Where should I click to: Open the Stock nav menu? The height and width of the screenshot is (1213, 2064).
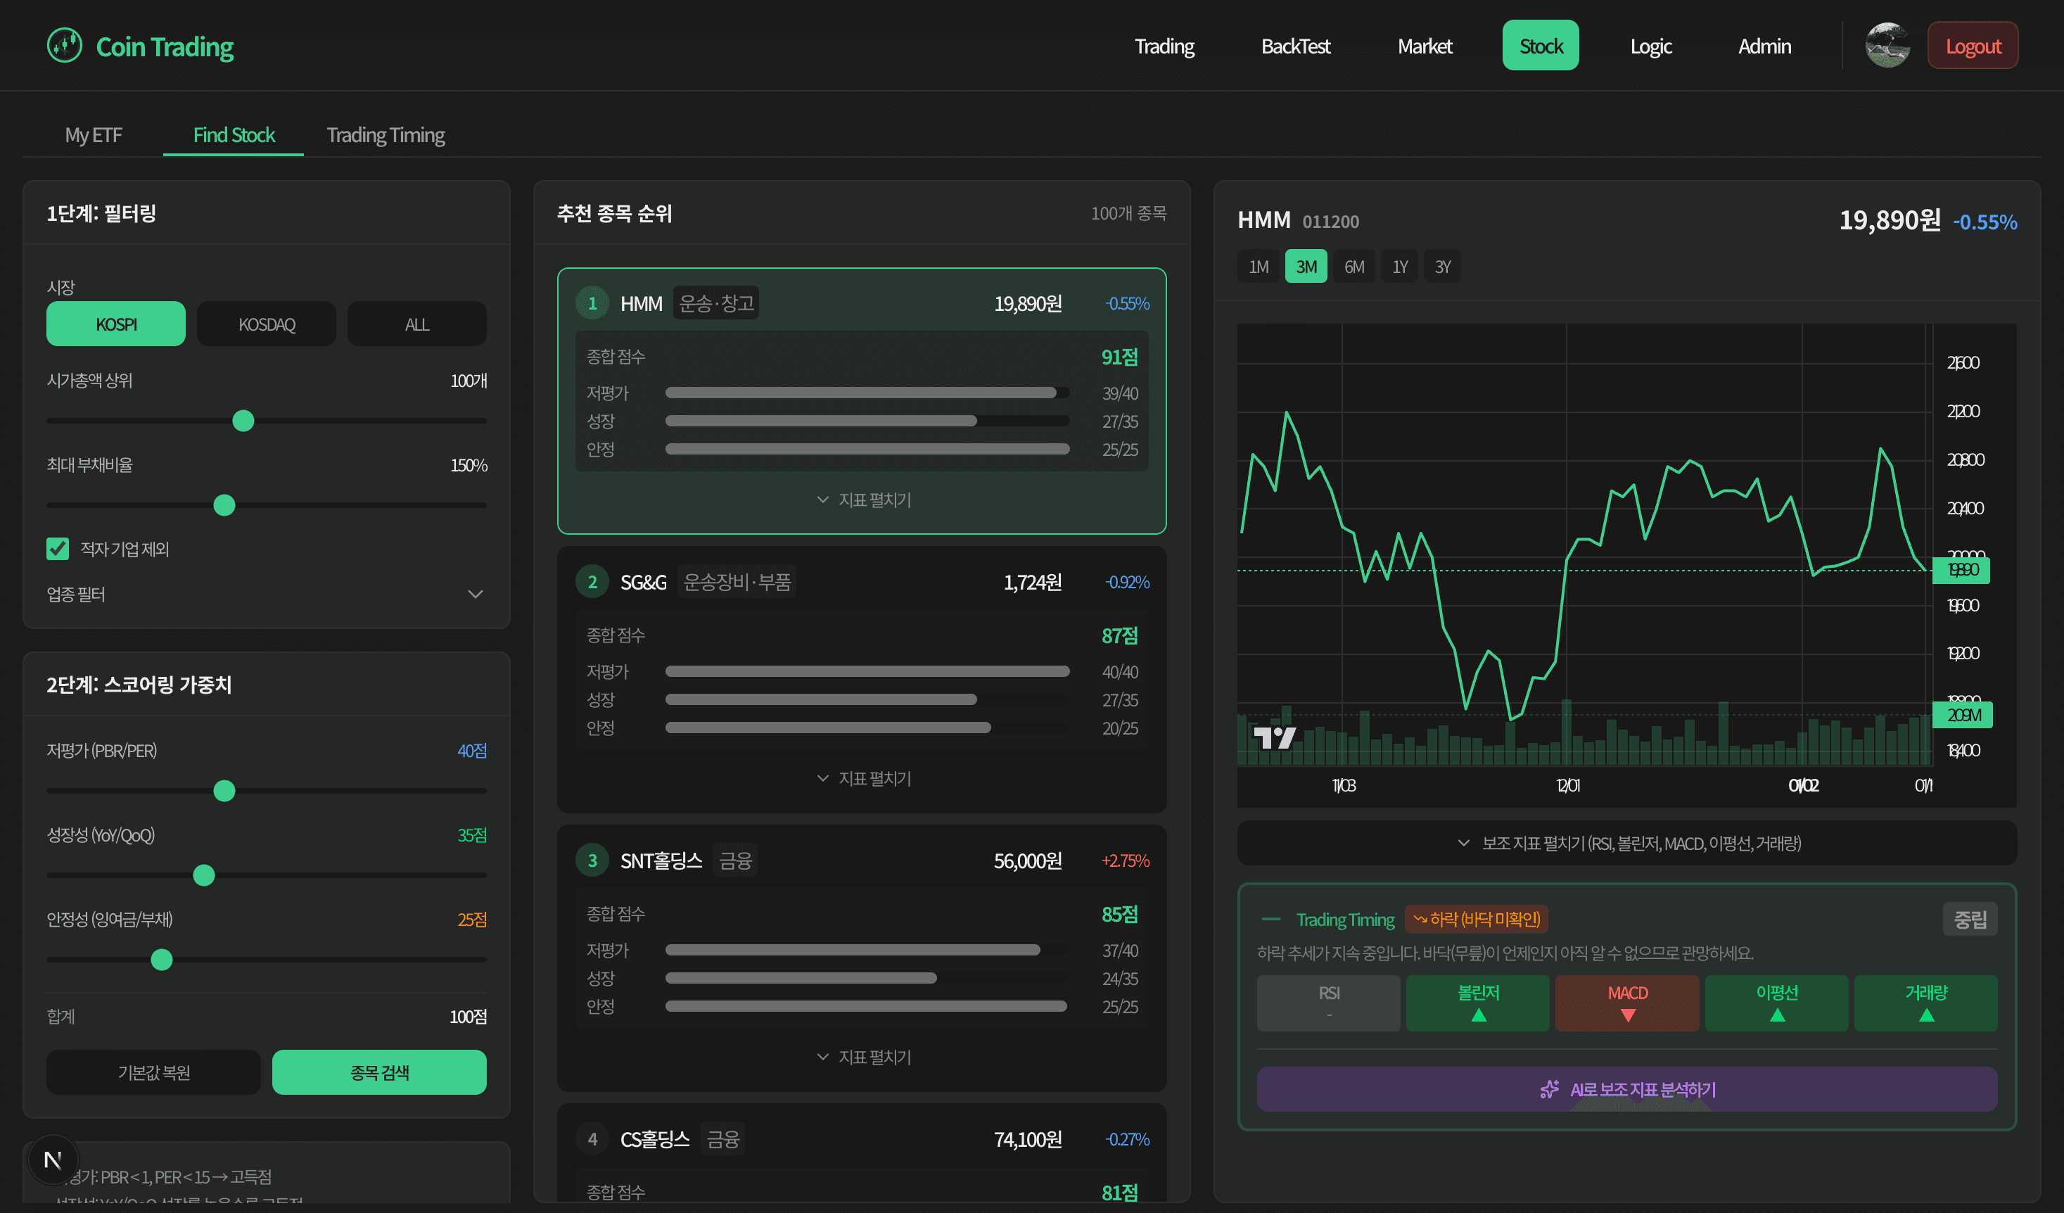[x=1541, y=46]
